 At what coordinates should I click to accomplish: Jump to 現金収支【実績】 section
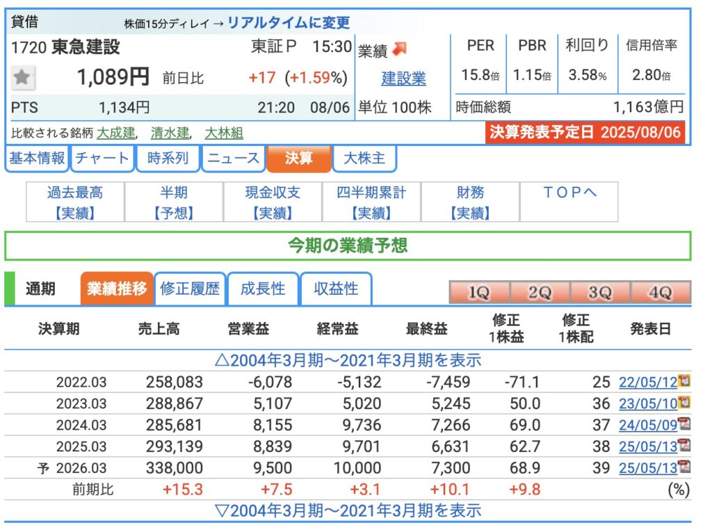[273, 202]
